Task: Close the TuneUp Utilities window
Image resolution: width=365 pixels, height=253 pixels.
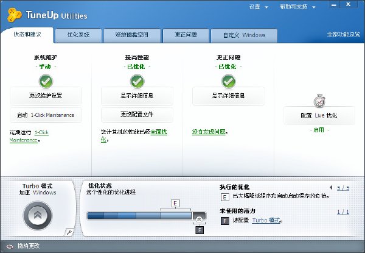Action: tap(348, 5)
